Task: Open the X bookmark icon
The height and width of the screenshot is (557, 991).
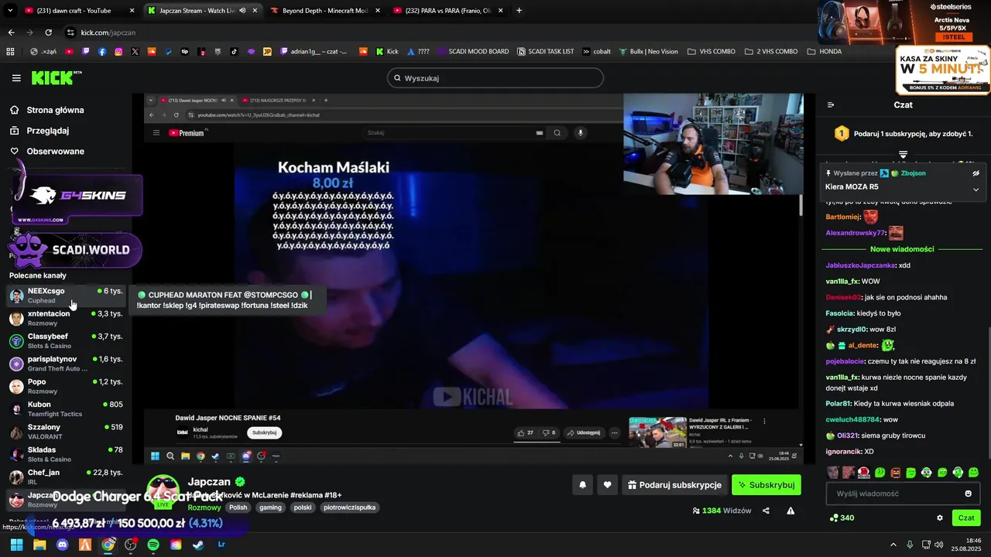Action: (x=135, y=52)
